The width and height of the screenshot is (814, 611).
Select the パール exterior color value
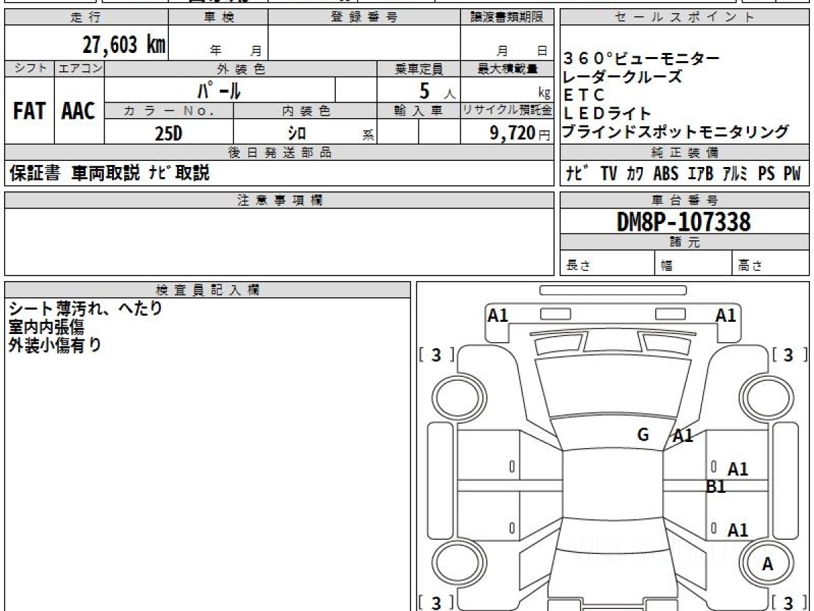pos(219,90)
